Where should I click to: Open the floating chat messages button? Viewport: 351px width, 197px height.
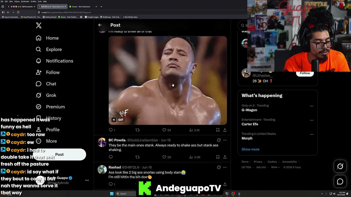(340, 181)
